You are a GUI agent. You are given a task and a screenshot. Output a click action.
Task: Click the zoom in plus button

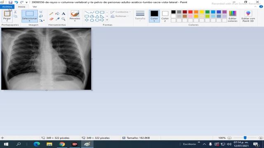pyautogui.click(x=261, y=138)
